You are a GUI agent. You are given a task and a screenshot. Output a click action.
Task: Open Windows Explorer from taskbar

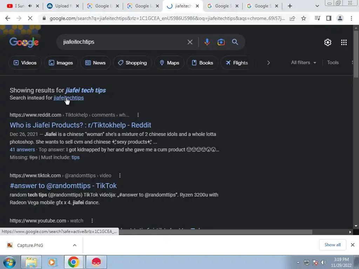(31, 262)
